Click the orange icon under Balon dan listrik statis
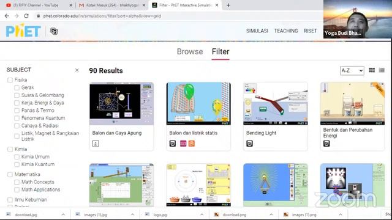The width and height of the screenshot is (392, 220). click(192, 144)
